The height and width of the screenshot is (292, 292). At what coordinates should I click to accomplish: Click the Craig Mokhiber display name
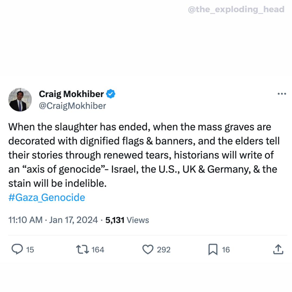(71, 94)
